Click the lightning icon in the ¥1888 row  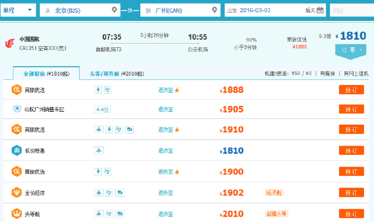pos(98,90)
